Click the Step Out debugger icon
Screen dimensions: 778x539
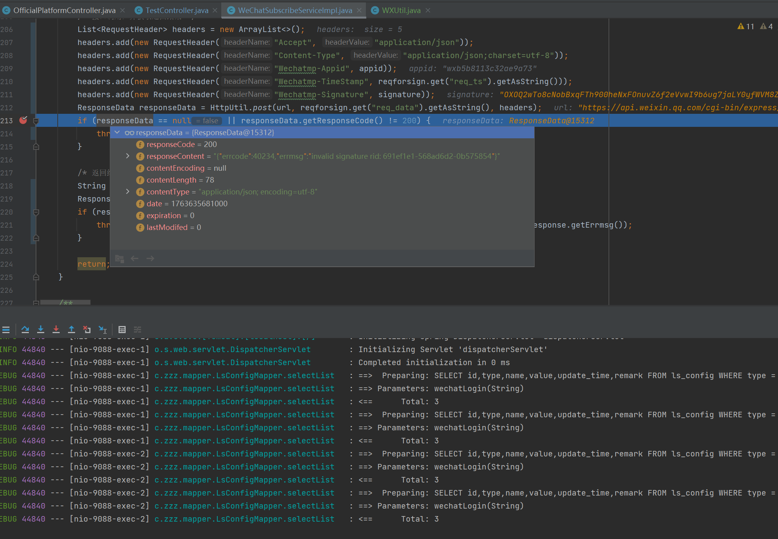tap(72, 329)
